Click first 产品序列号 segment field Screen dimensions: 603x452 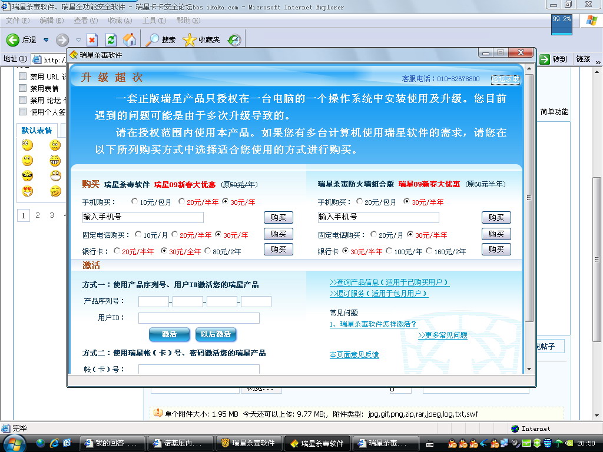pos(154,301)
